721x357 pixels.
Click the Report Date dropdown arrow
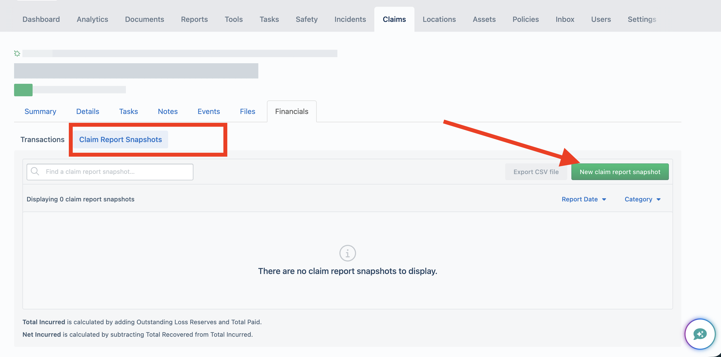click(604, 200)
